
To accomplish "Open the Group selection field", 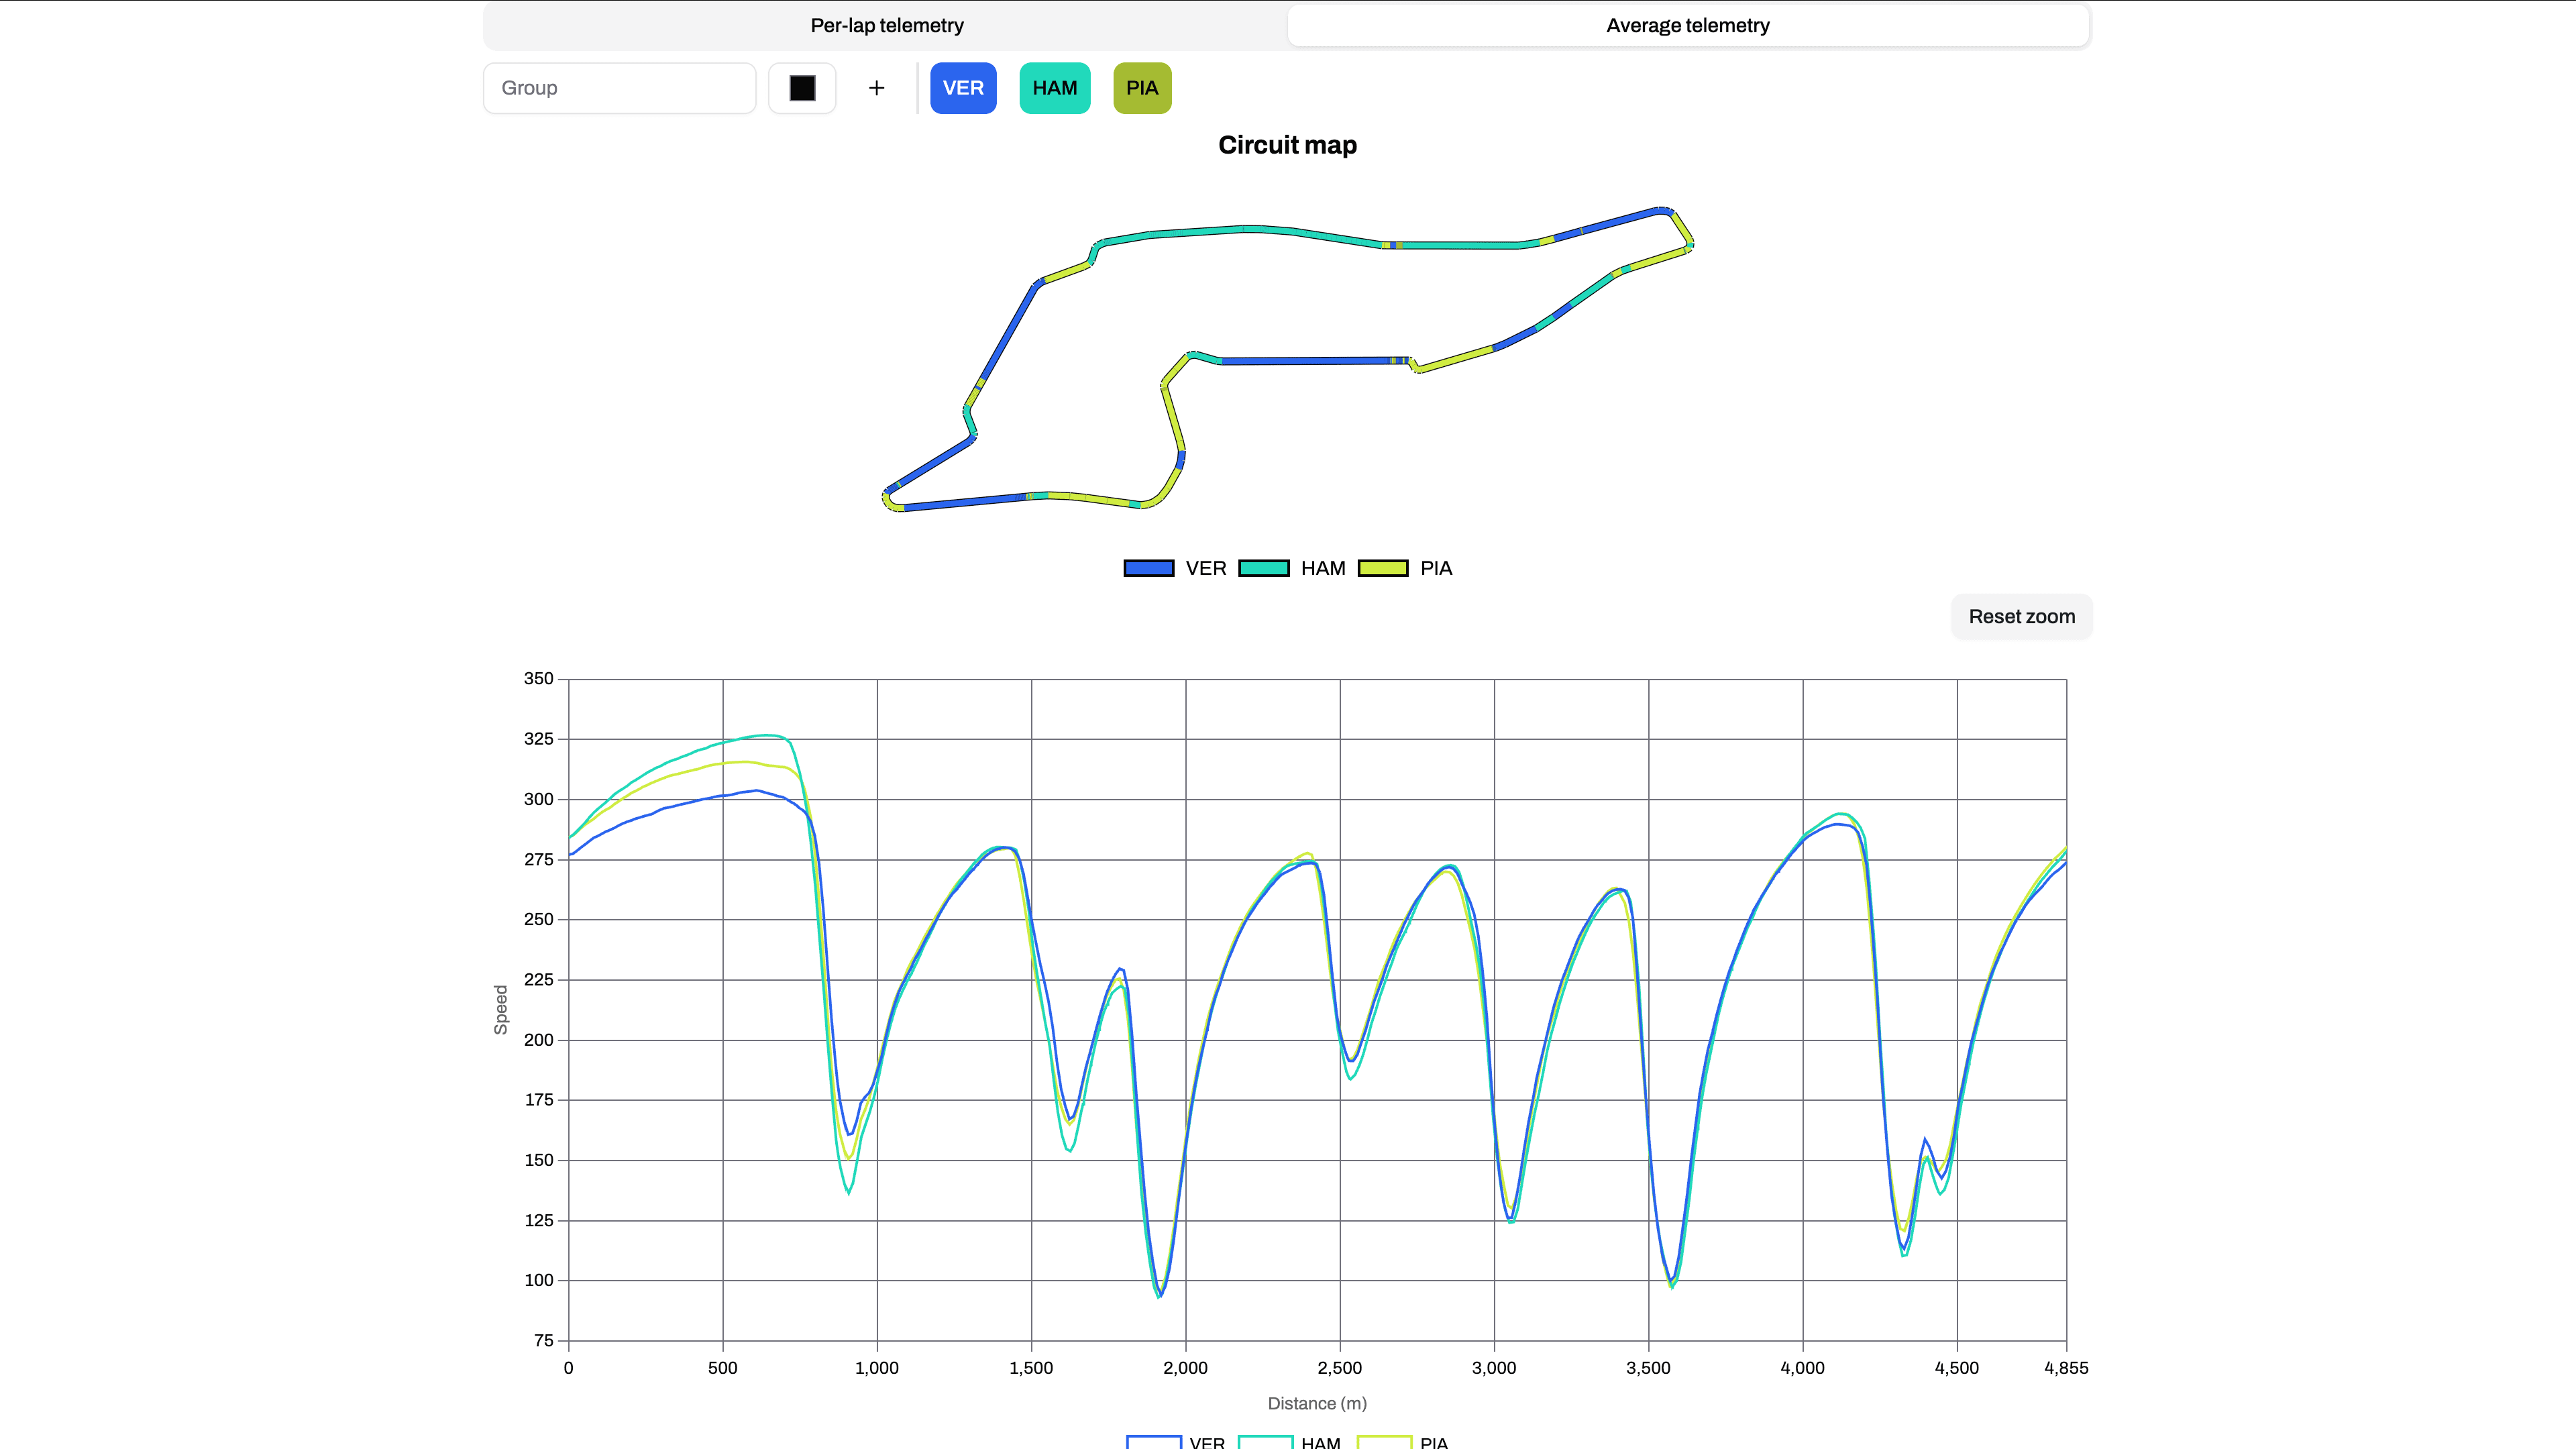I will point(619,88).
